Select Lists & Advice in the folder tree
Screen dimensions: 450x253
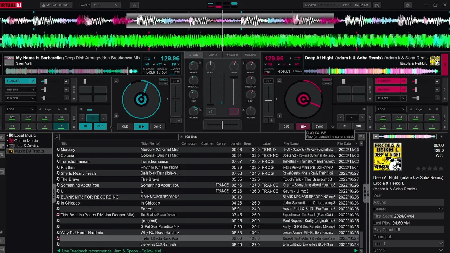(x=27, y=146)
